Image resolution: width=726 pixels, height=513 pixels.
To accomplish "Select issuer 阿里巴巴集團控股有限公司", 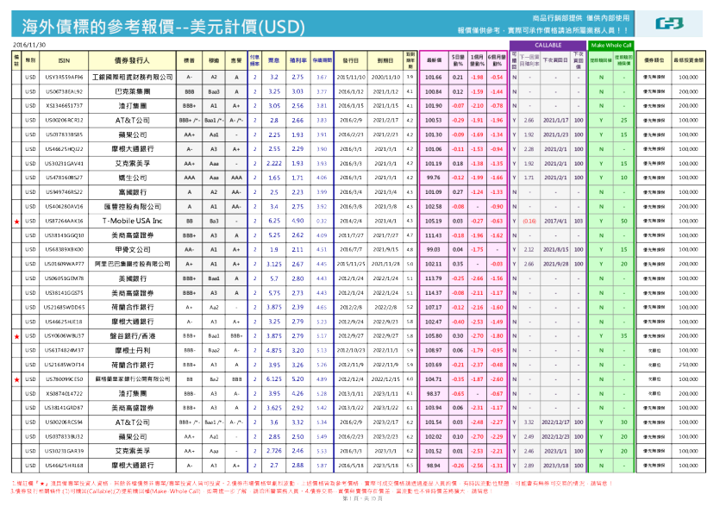I will coord(133,264).
